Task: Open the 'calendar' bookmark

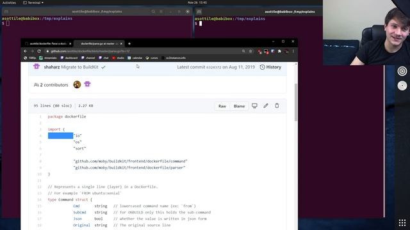Action: (x=135, y=58)
